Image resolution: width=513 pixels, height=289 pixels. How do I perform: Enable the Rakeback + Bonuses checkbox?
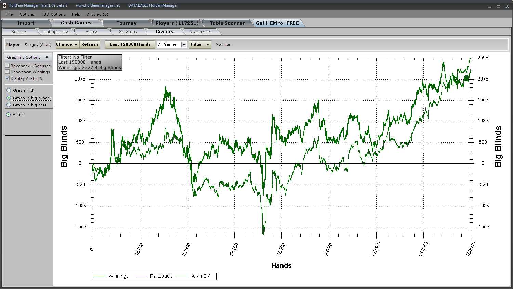pos(8,66)
